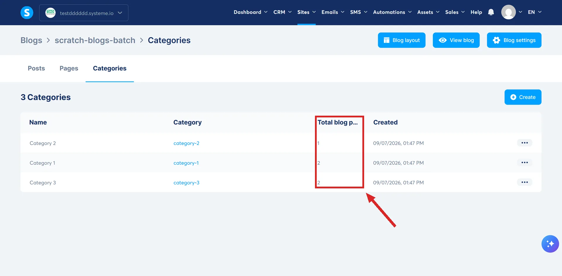Click the Blog layout button
Screen dimensions: 562x276
[x=402, y=40]
